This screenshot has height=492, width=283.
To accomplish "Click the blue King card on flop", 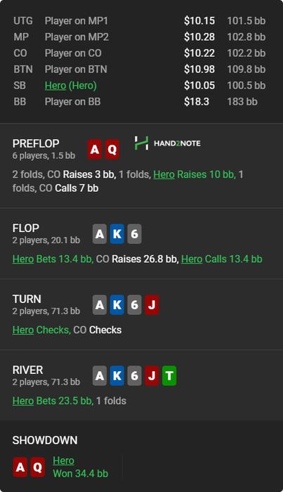I will tap(117, 234).
